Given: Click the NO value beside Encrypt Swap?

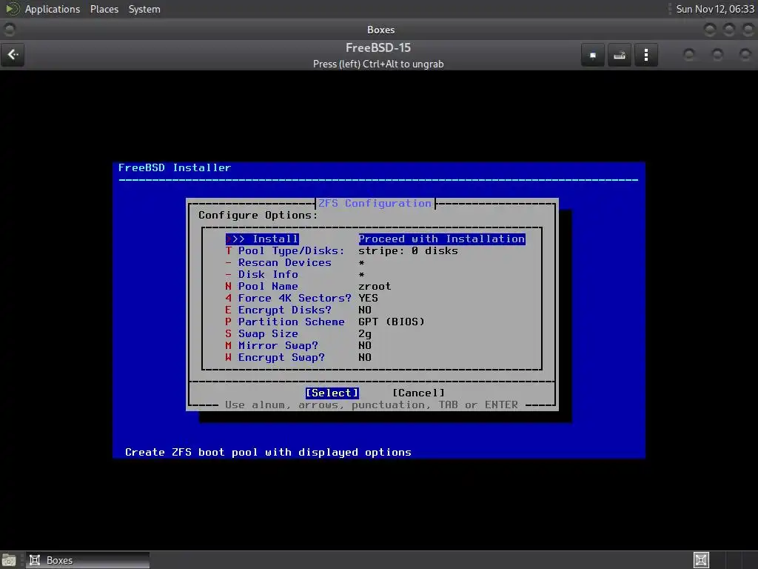Looking at the screenshot, I should tap(365, 358).
